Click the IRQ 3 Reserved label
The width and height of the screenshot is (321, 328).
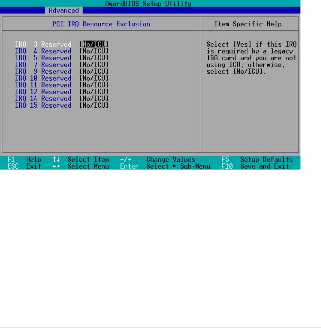click(x=43, y=44)
